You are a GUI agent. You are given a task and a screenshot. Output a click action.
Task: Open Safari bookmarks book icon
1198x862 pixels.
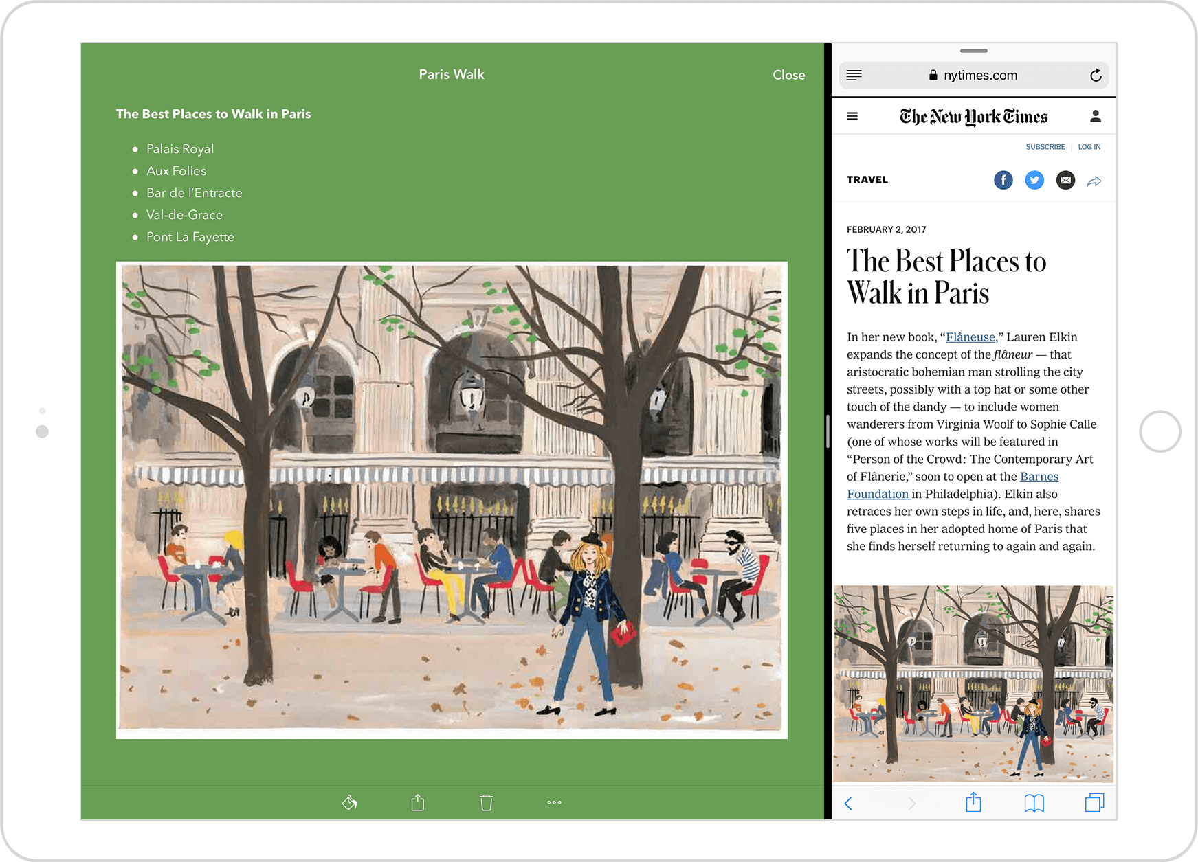click(1034, 803)
